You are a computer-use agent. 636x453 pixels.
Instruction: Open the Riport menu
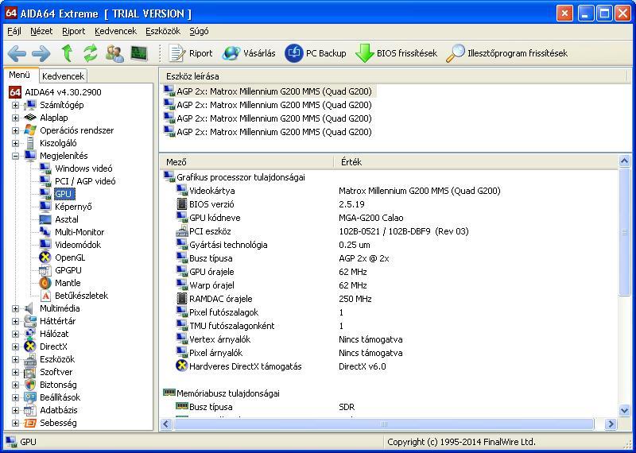[74, 31]
